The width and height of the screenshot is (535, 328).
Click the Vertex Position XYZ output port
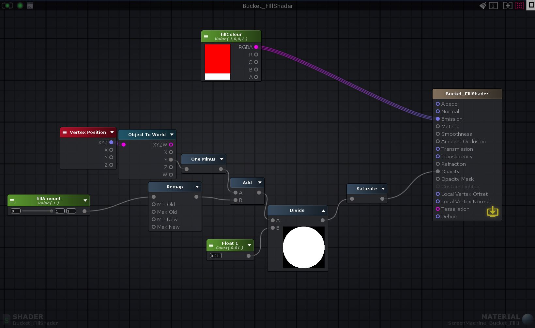(x=111, y=142)
